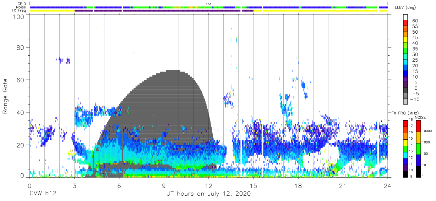Viewport: 436px width, 201px height.
Task: Select the white top segment of ELEV bar
Action: (406, 17)
